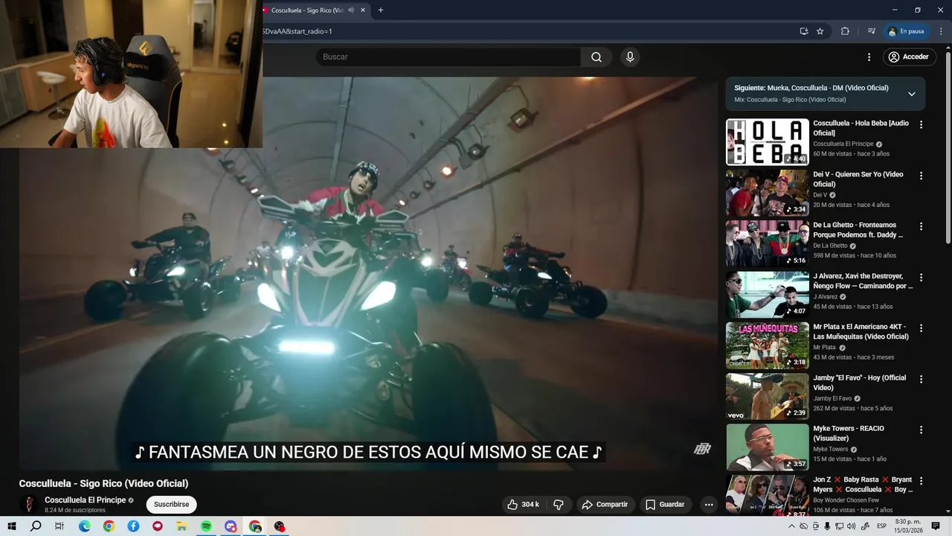The width and height of the screenshot is (952, 536).
Task: Open Fronteamos Porque Podemos video title
Action: [859, 230]
